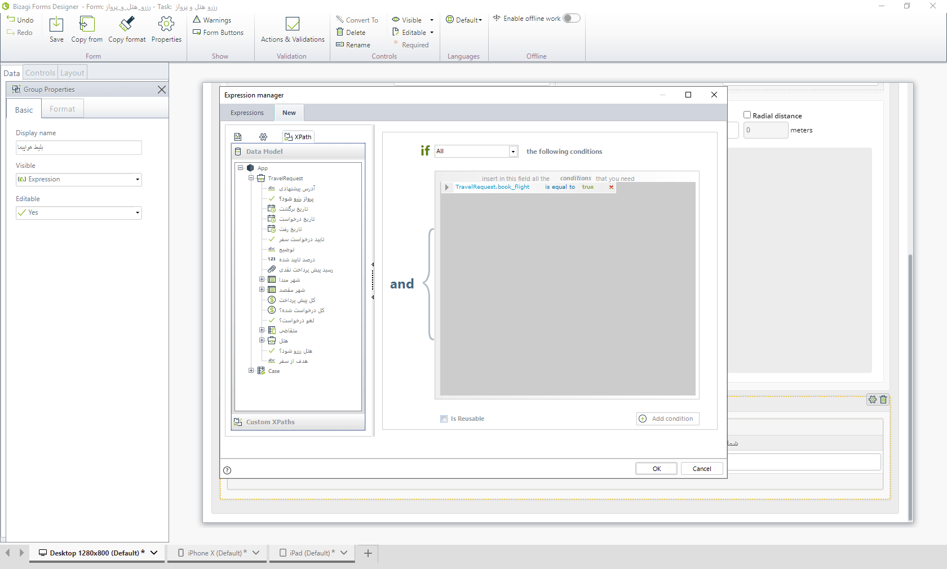Click 'is equal to' operator link
The height and width of the screenshot is (569, 947).
point(560,187)
